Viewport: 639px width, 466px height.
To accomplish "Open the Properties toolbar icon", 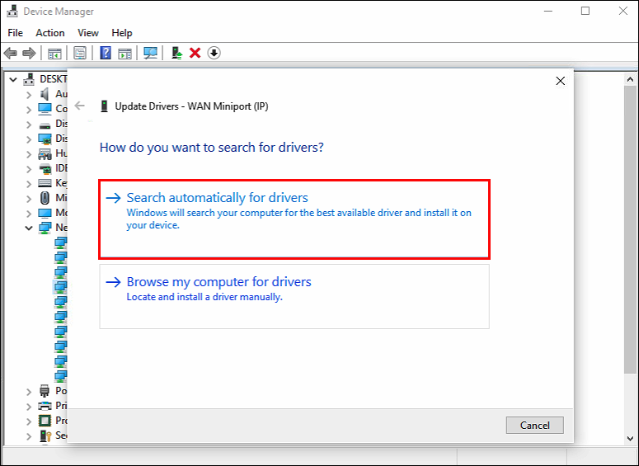I will pyautogui.click(x=80, y=53).
